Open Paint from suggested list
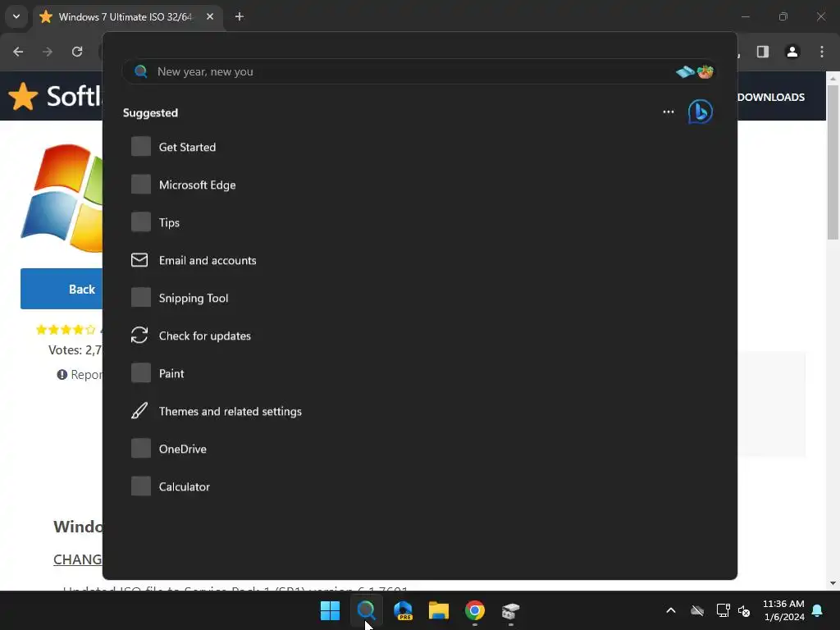Image resolution: width=840 pixels, height=630 pixels. [x=171, y=373]
